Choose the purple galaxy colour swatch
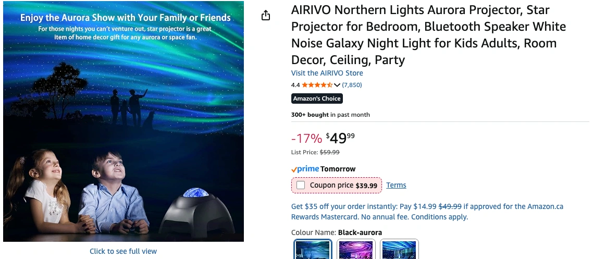 tap(356, 250)
